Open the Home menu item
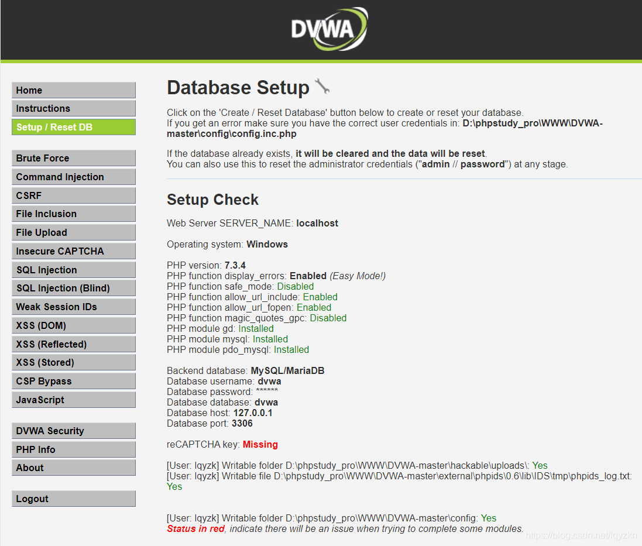 pyautogui.click(x=74, y=90)
